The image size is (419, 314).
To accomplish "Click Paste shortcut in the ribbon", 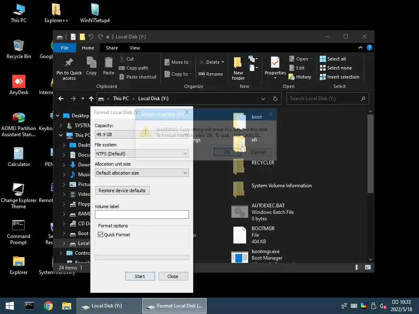I will (x=137, y=77).
